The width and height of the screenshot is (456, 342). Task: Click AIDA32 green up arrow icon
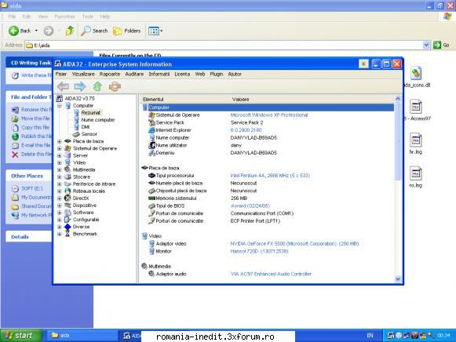click(x=97, y=86)
